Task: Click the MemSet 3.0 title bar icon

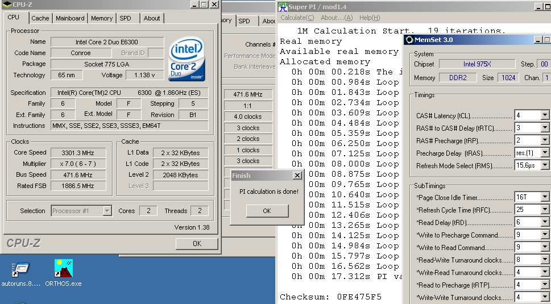Action: (x=409, y=40)
